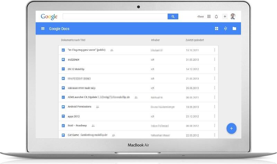Click the Dokumente nach Titel column header
Image resolution: width=277 pixels, height=164 pixels.
coord(73,40)
